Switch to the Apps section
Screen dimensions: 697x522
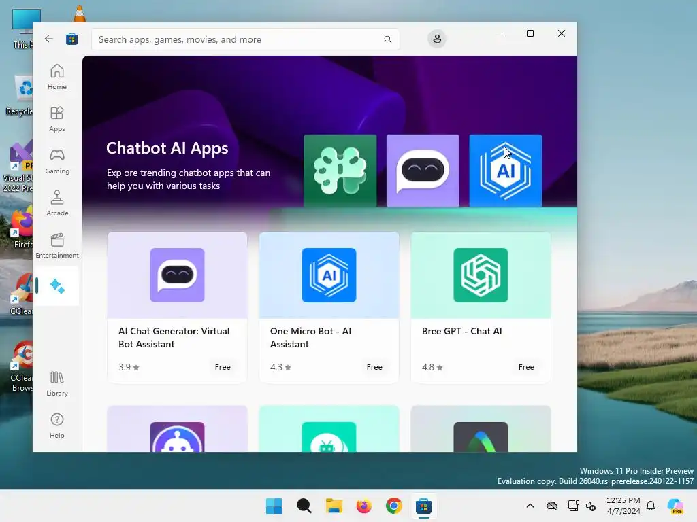point(57,119)
